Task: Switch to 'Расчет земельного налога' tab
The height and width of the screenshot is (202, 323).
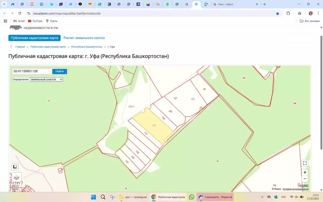Action: tap(84, 38)
